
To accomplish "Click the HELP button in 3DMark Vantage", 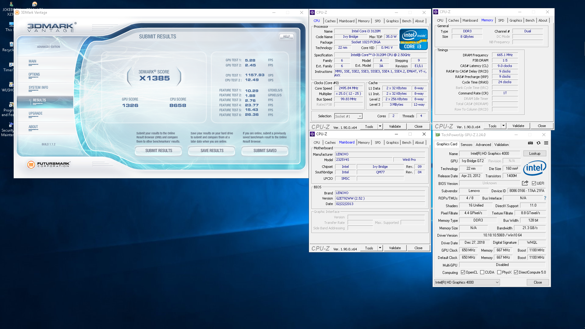I will 286,37.
